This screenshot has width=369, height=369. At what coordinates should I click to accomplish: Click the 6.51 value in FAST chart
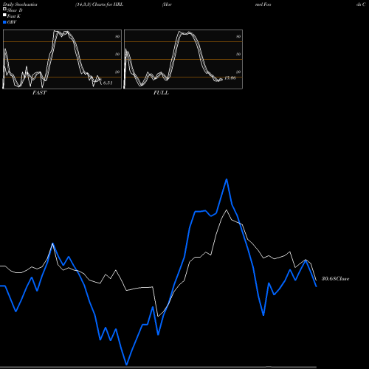click(108, 83)
